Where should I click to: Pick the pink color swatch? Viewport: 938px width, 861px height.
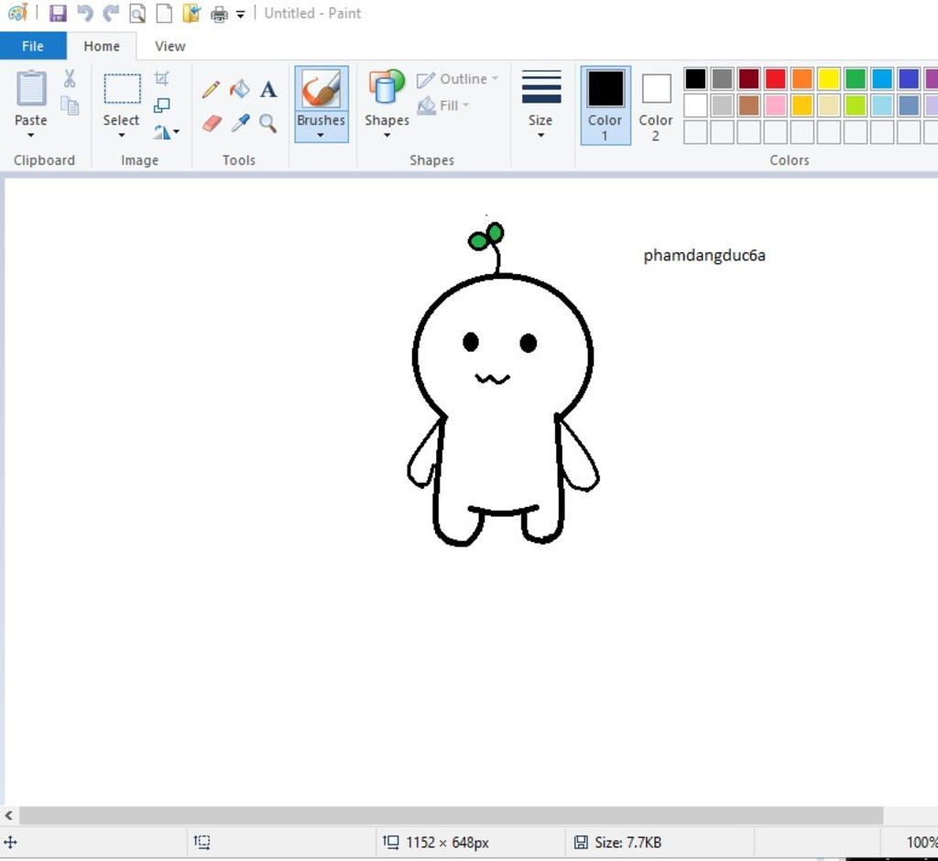[775, 105]
